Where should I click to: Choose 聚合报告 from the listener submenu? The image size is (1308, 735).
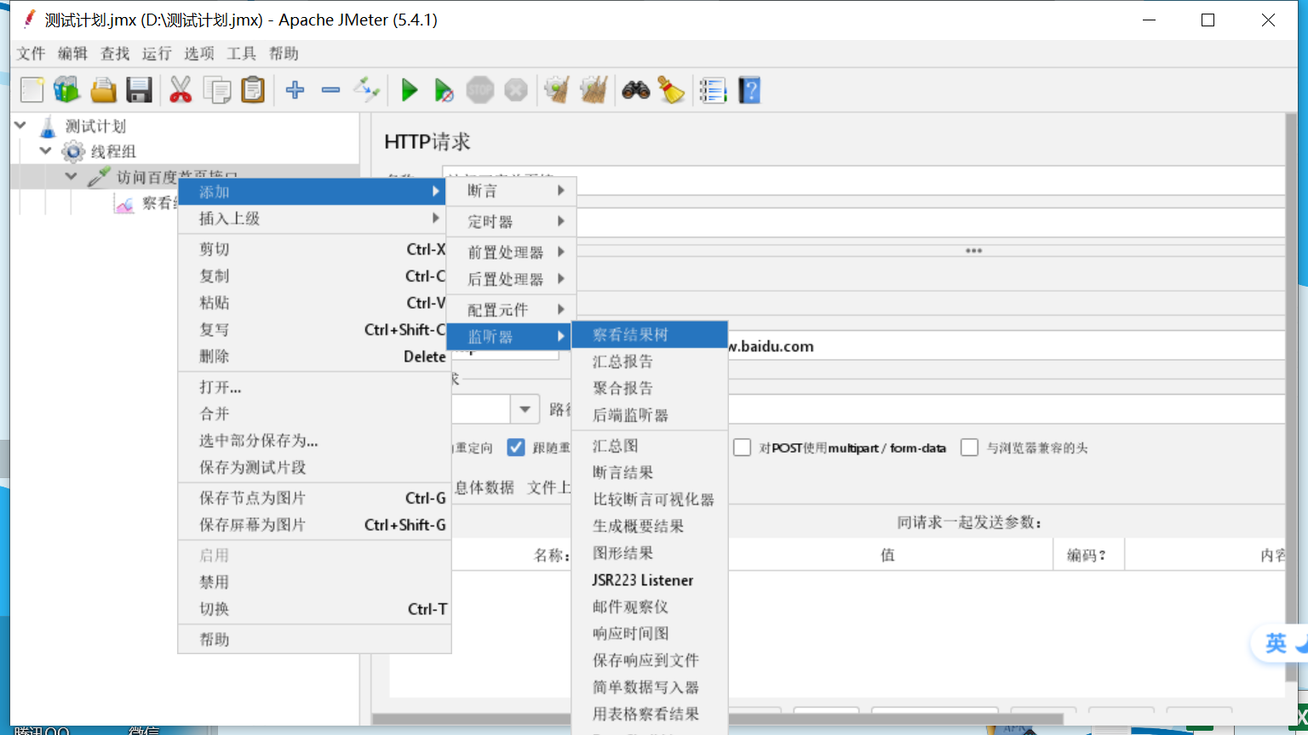click(650, 388)
